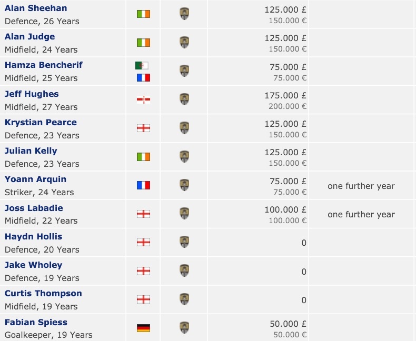Click the club crest in Alan Judge's row
Viewport: 416px width, 341px height.
[x=184, y=43]
